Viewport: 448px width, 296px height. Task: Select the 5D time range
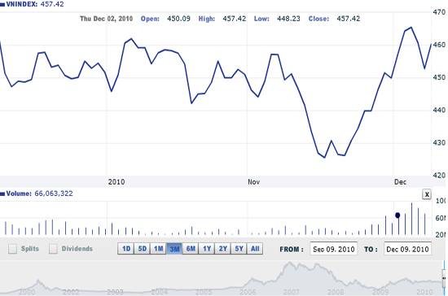tap(142, 249)
